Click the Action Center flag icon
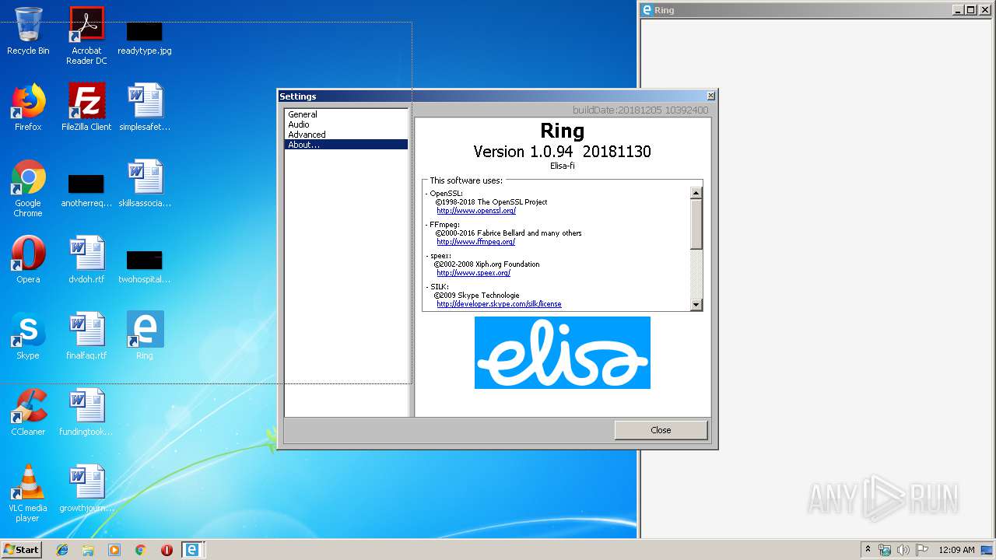This screenshot has height=560, width=996. (x=922, y=550)
